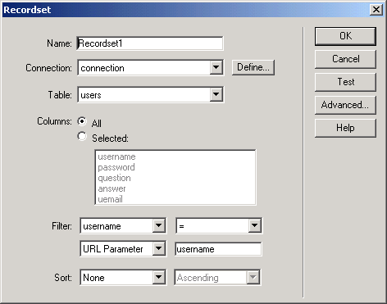Click the Test button

(x=345, y=82)
